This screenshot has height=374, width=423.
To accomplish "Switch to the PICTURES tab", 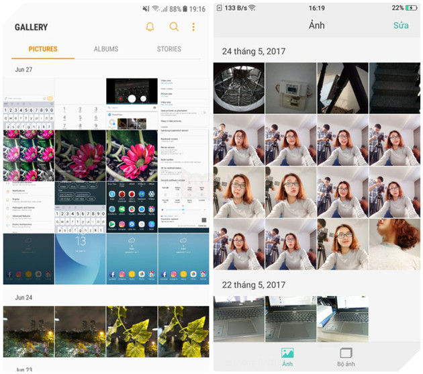I will click(x=43, y=49).
